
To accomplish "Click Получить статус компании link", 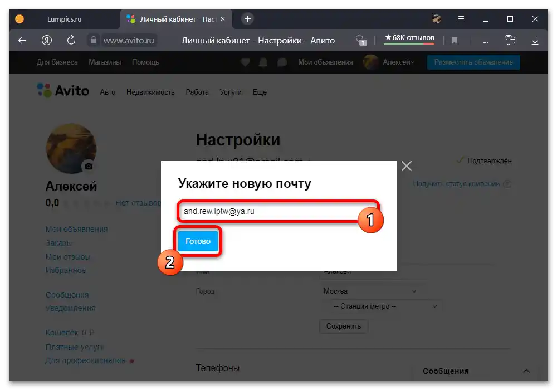I will (x=456, y=184).
